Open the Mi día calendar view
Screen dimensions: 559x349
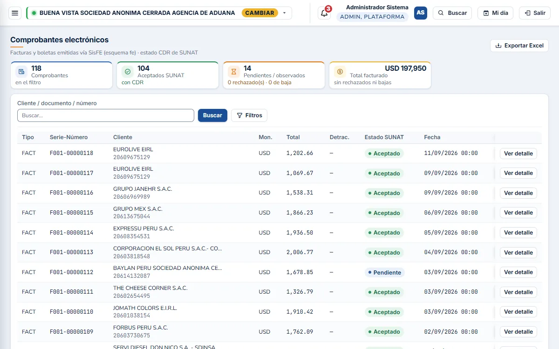pos(495,13)
